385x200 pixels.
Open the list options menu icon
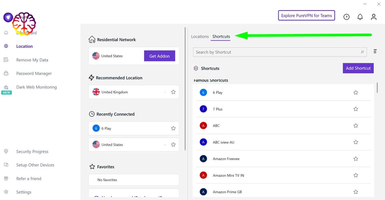(375, 51)
